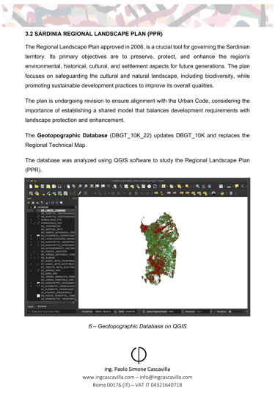The width and height of the screenshot is (275, 393).
Task: Expand the SIMBOLOGIA_PTS layer legend
Action: click(x=32, y=220)
